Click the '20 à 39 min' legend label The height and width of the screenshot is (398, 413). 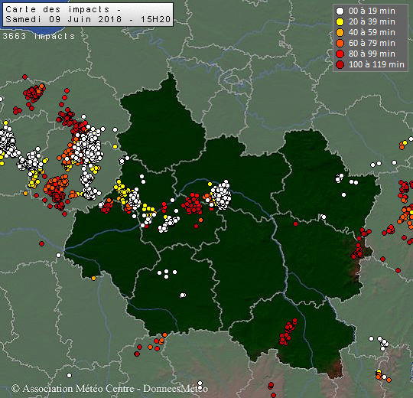372,22
